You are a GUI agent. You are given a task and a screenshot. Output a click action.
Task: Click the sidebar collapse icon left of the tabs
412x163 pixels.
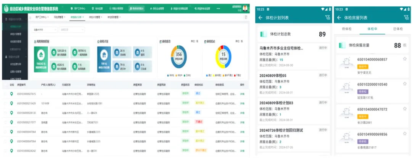coord(30,17)
